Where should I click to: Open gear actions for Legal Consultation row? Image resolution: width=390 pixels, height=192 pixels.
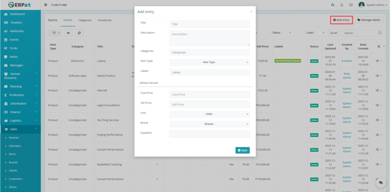(x=379, y=105)
